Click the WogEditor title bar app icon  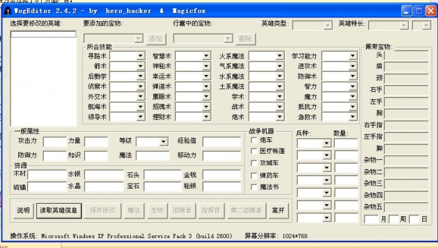coord(8,11)
